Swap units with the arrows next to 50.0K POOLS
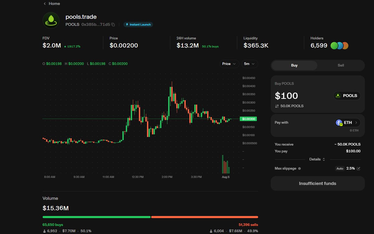Image resolution: width=374 pixels, height=234 pixels. click(277, 106)
